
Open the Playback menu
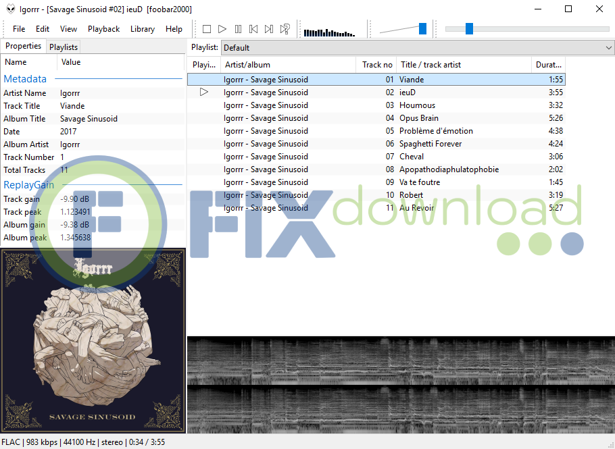103,29
